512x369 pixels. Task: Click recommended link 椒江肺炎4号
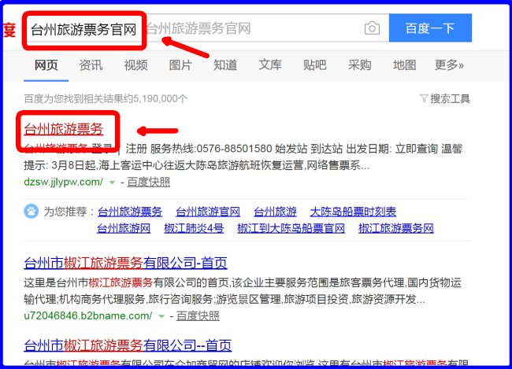[x=194, y=228]
